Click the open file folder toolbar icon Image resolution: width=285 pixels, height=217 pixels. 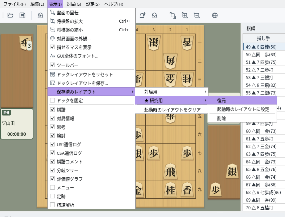[10, 15]
